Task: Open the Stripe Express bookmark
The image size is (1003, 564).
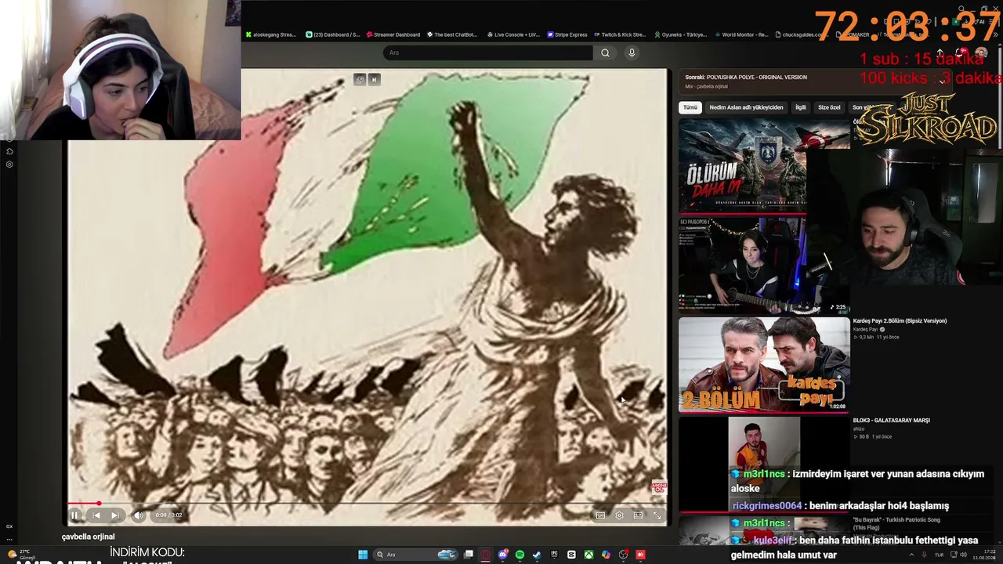Action: 567,34
